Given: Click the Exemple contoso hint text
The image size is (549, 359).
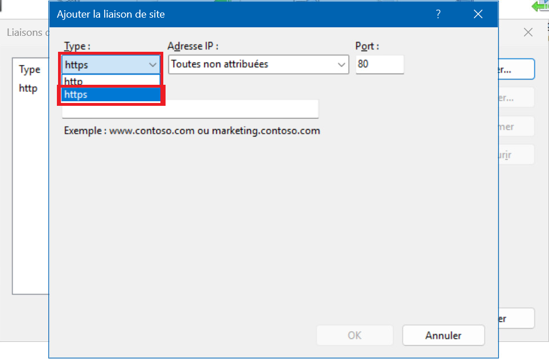Looking at the screenshot, I should pos(192,131).
